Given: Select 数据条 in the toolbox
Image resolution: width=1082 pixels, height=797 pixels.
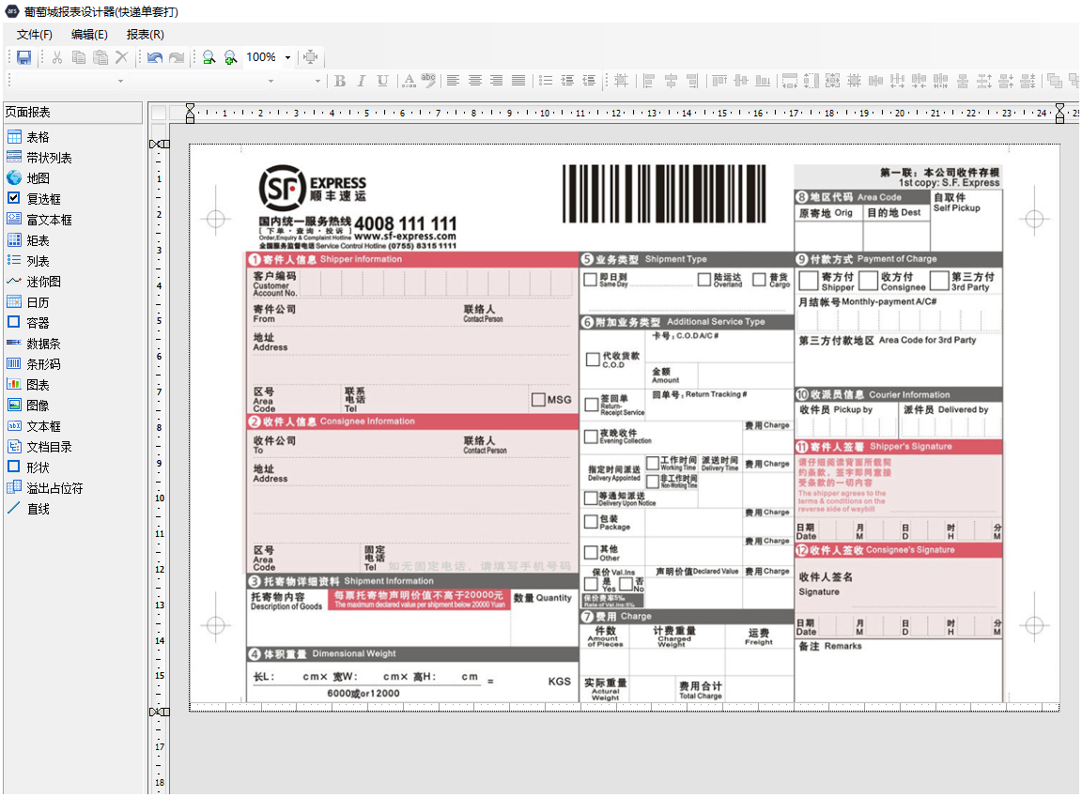Looking at the screenshot, I should pyautogui.click(x=34, y=344).
